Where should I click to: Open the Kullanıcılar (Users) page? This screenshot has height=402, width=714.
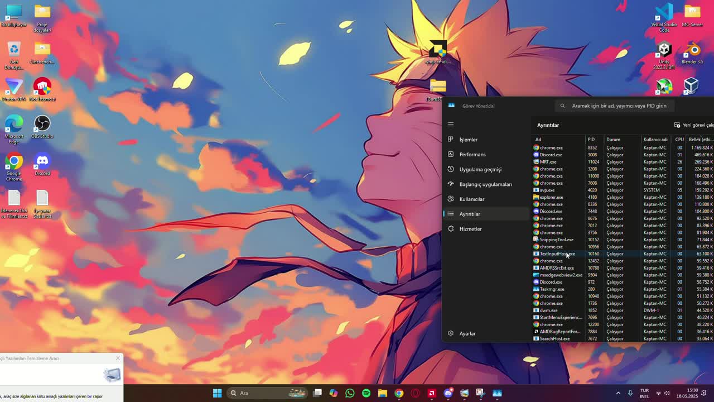[x=471, y=199]
